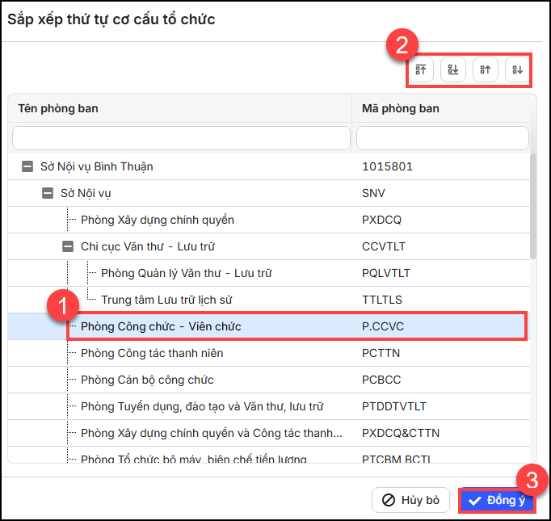
Task: Click the move-to-top sort icon
Action: [421, 69]
